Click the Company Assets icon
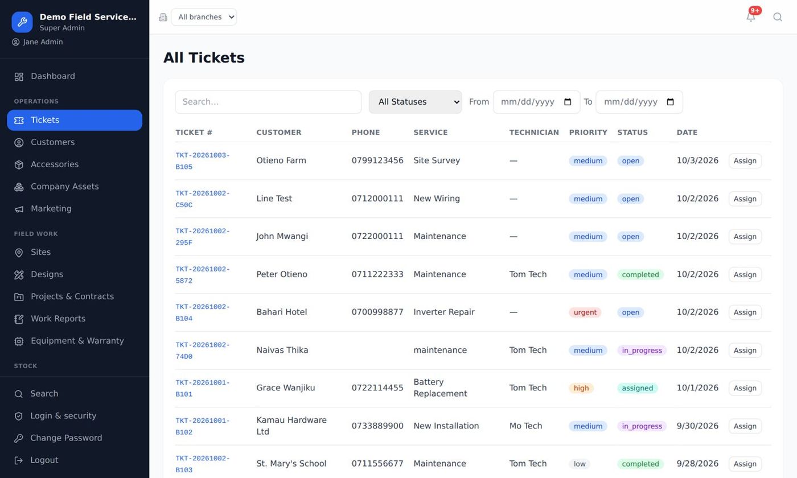Viewport: 797px width, 478px height. tap(19, 187)
